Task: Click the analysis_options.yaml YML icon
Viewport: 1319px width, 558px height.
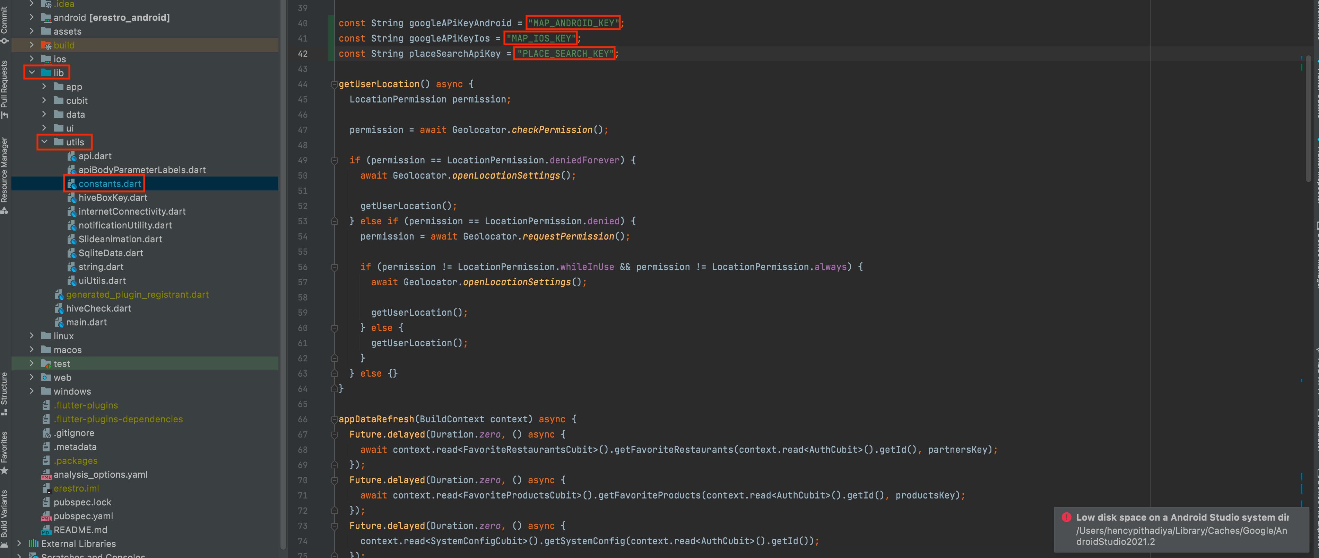Action: (46, 475)
